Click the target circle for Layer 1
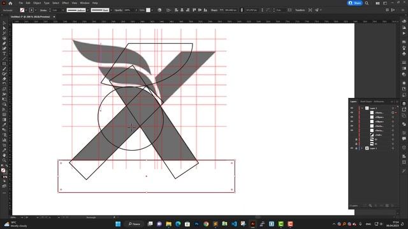Screen dimensions: 408x229 pyautogui.click(x=393, y=148)
